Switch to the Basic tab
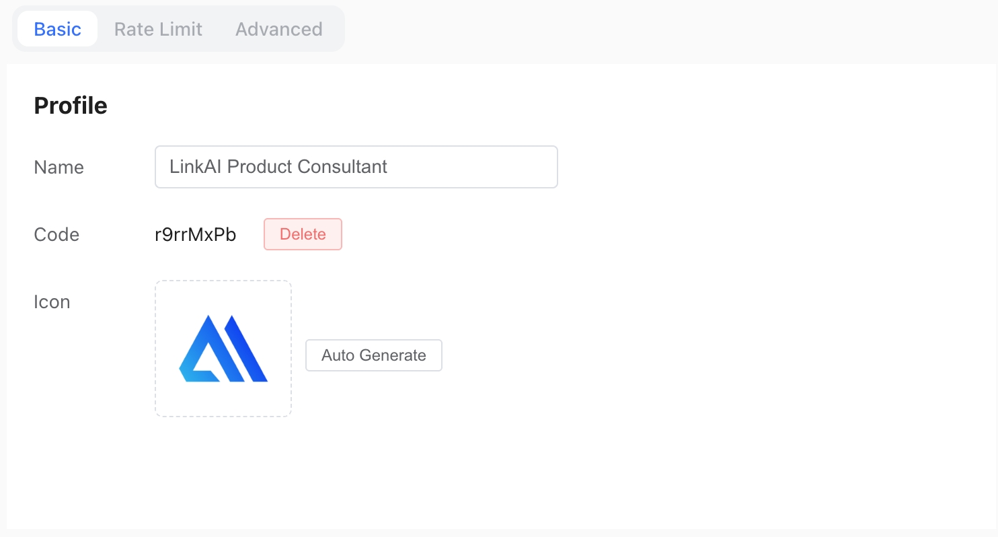Image resolution: width=998 pixels, height=537 pixels. pyautogui.click(x=58, y=29)
